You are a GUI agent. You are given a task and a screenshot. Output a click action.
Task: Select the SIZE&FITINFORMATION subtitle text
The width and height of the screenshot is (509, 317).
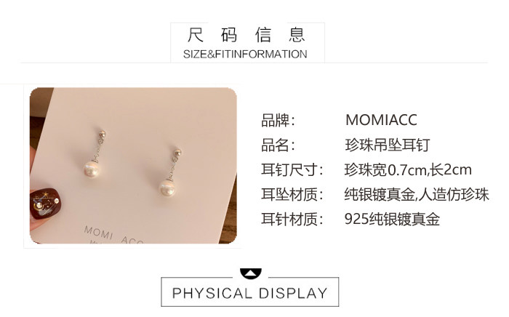(245, 55)
